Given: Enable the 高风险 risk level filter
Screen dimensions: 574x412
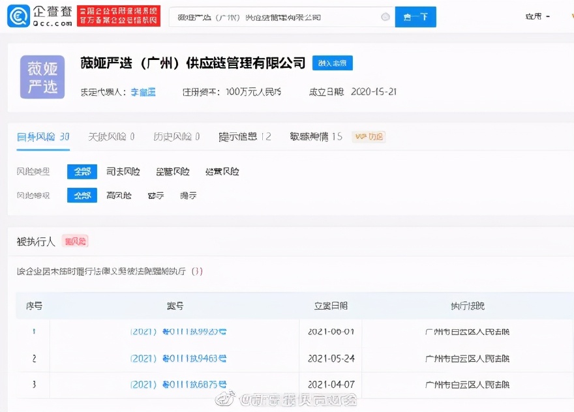Looking at the screenshot, I should (118, 195).
